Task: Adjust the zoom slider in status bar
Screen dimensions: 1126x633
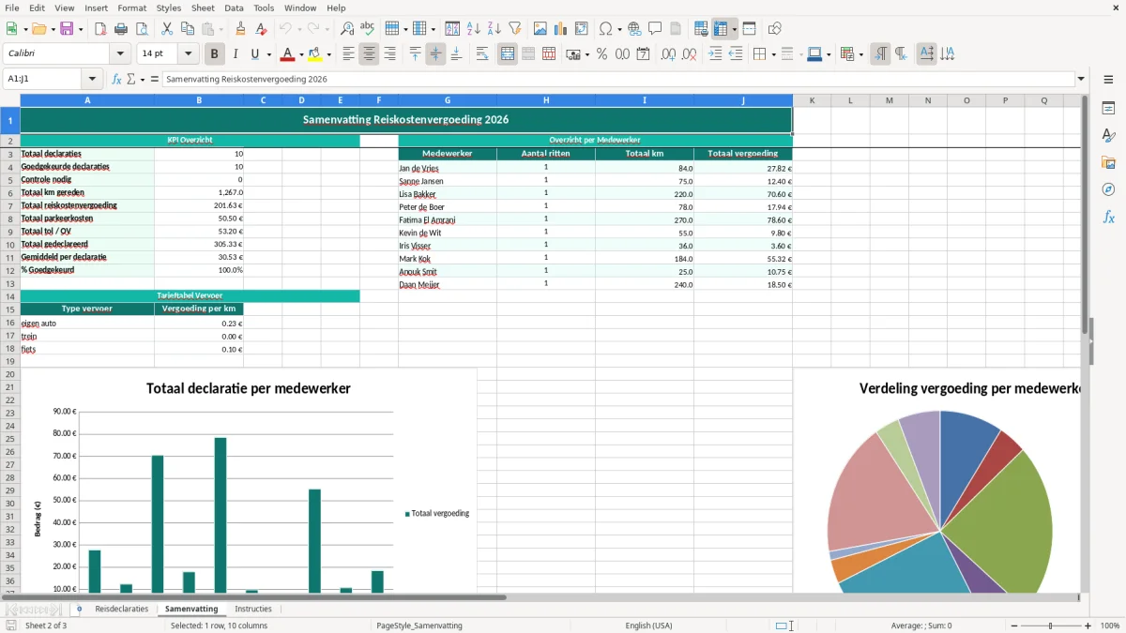Action: (x=1050, y=625)
